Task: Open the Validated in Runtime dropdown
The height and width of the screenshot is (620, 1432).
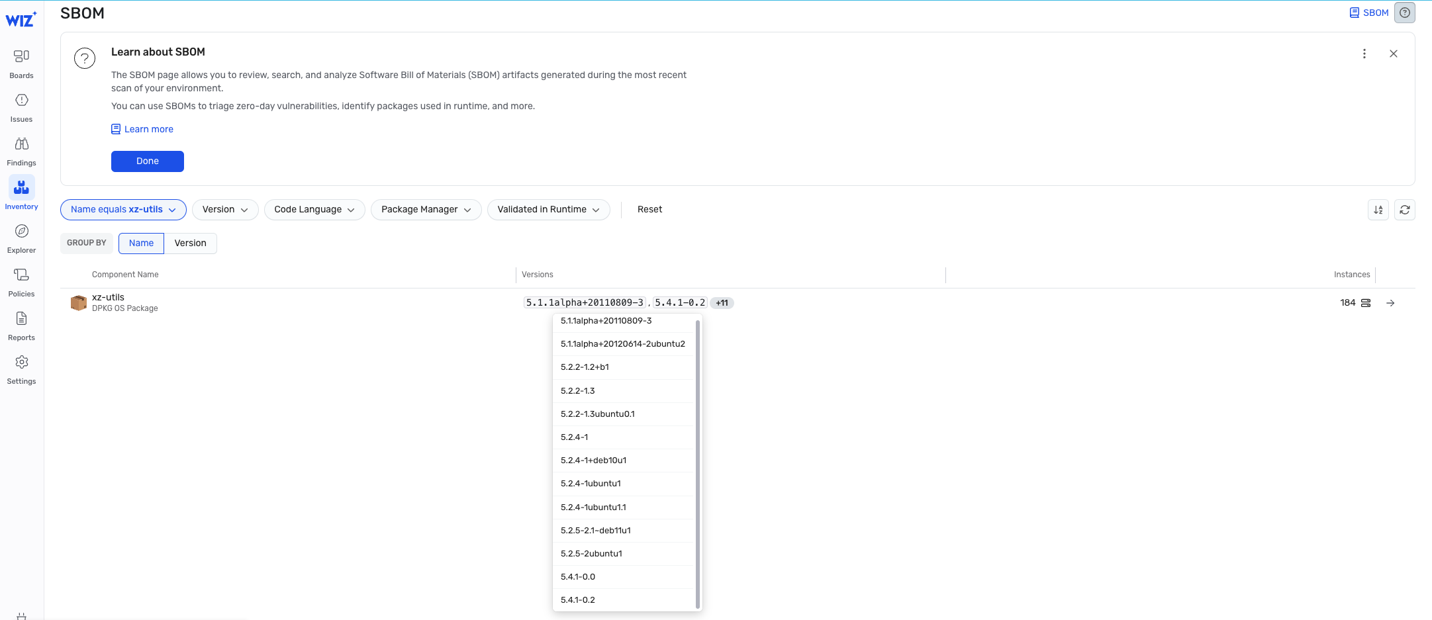Action: [548, 209]
